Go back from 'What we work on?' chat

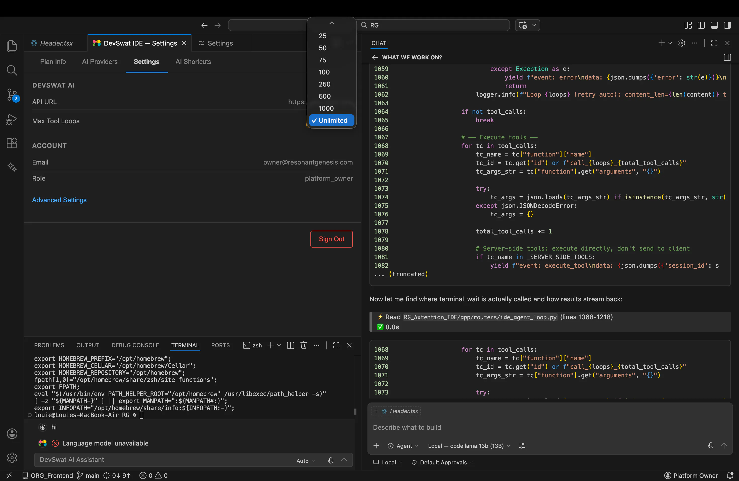click(375, 58)
